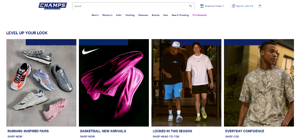Click Shop CSG link
Viewport: 300px width, 138px height.
pyautogui.click(x=232, y=136)
